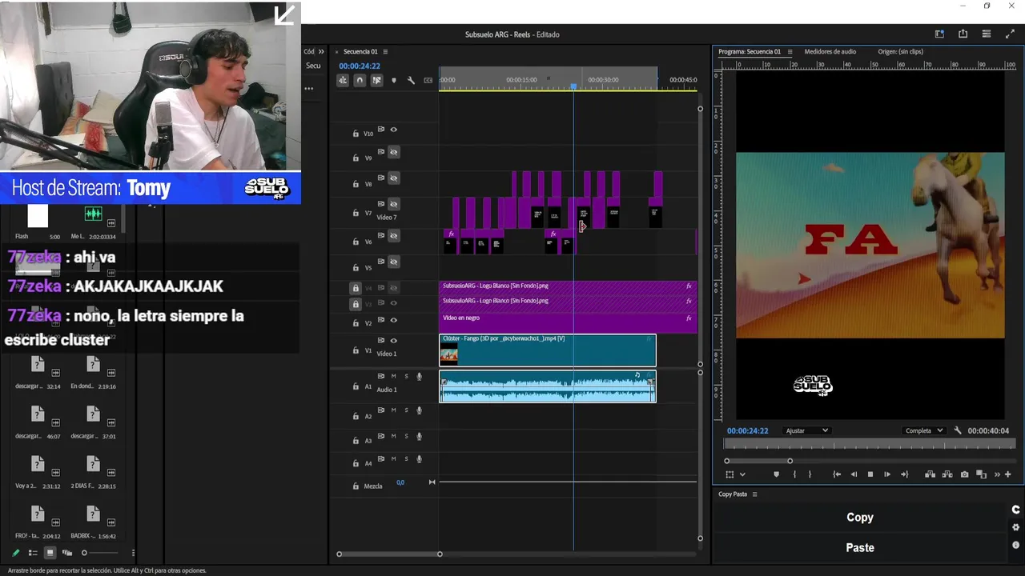Open the Cód panel tab

pos(309,52)
